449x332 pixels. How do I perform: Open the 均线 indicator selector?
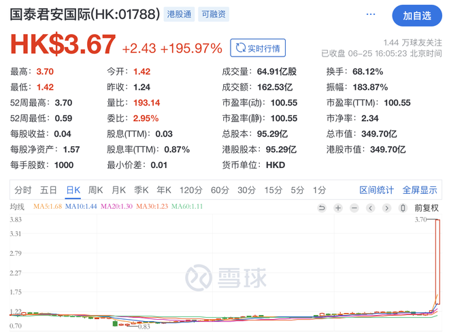[x=17, y=207]
